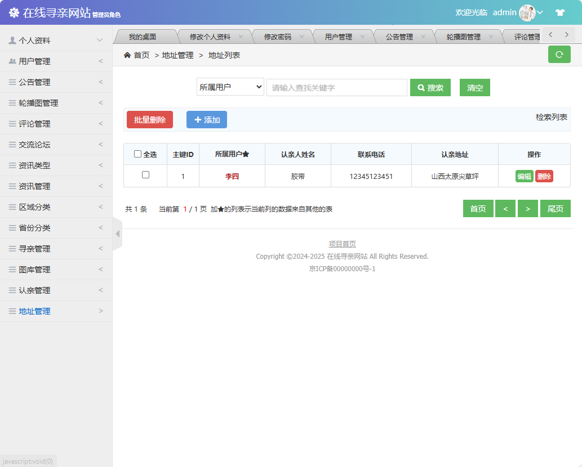Open 交流论坛 from the sidebar
This screenshot has width=582, height=467.
(x=34, y=145)
